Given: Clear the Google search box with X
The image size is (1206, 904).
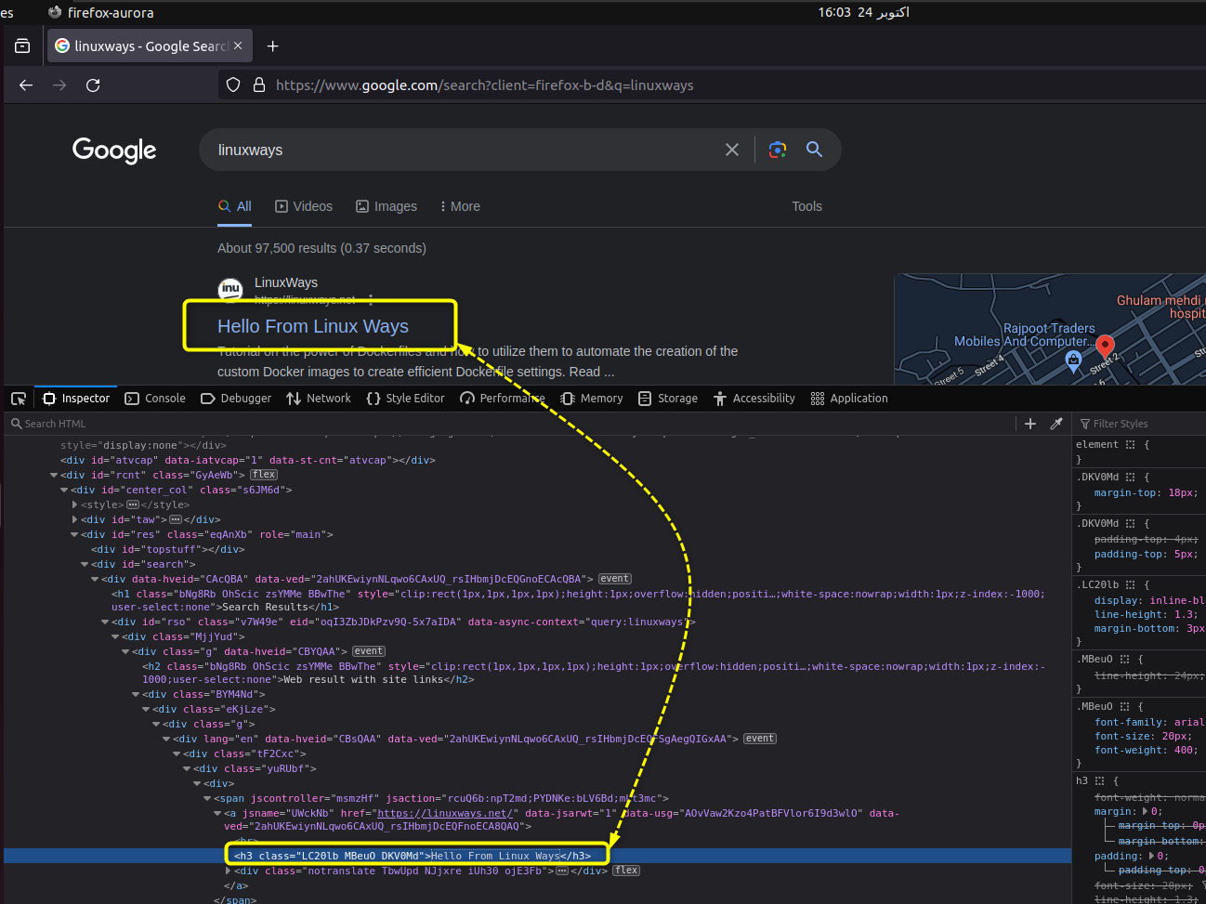Looking at the screenshot, I should [x=732, y=150].
